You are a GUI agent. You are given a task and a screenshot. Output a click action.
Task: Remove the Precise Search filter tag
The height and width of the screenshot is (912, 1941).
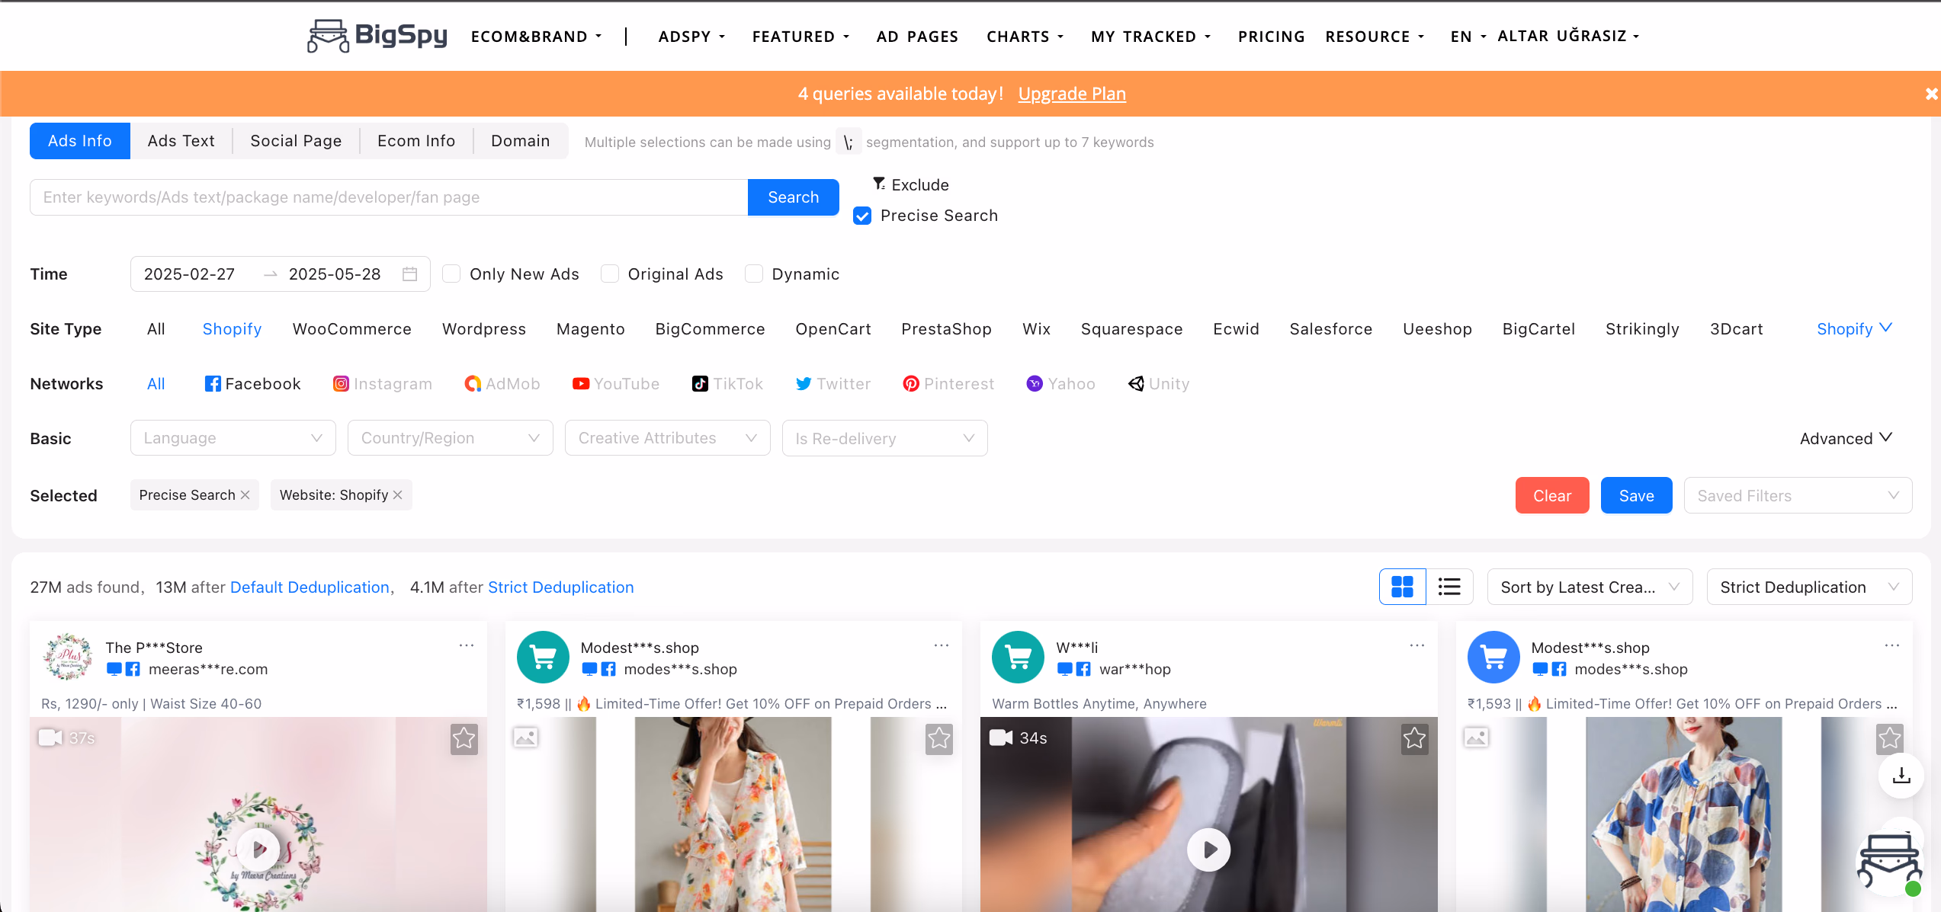coord(245,495)
